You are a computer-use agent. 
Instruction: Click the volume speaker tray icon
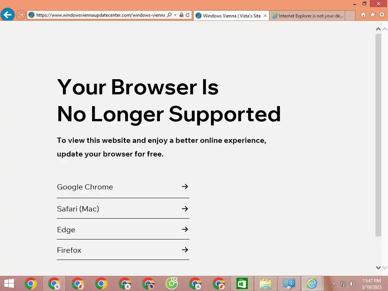click(x=352, y=284)
